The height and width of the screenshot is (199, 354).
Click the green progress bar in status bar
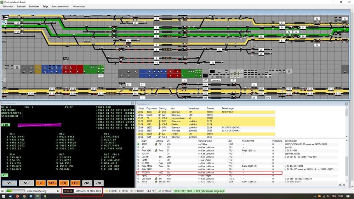(x=15, y=191)
